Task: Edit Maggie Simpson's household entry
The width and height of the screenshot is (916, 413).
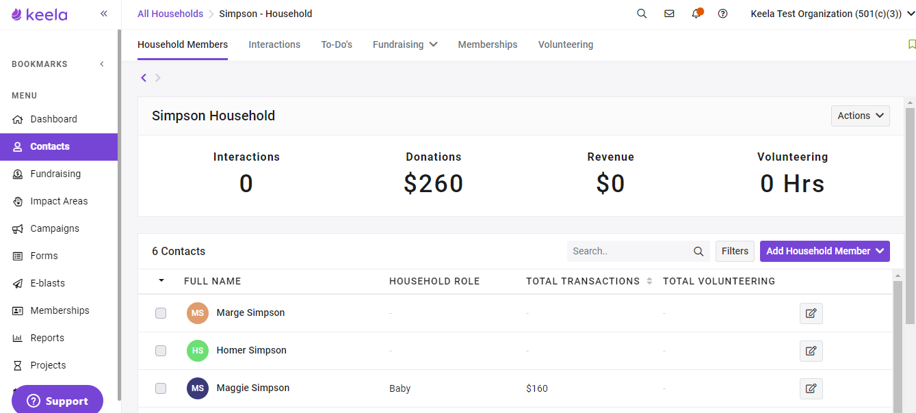Action: point(811,388)
